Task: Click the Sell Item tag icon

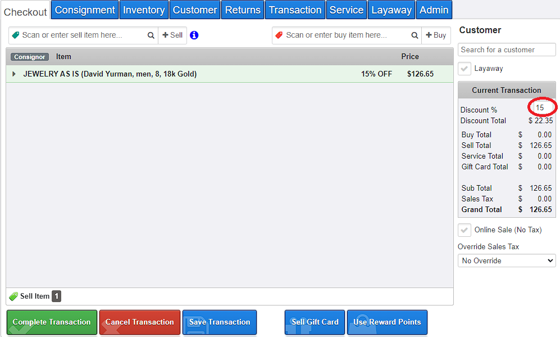Action: click(x=13, y=296)
